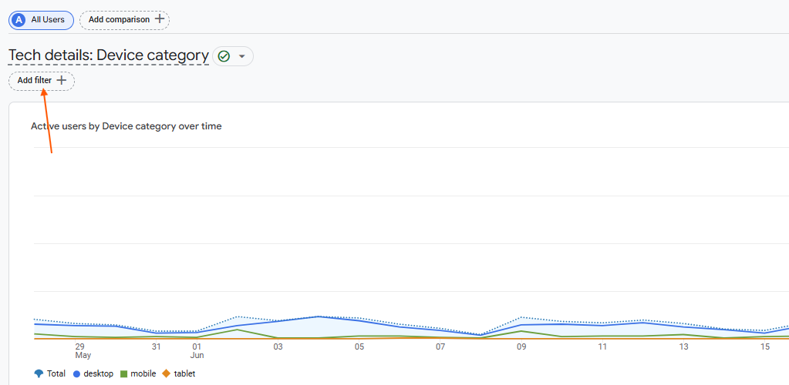Open the All Users comparison chip
Image resolution: width=789 pixels, height=385 pixels.
click(x=41, y=20)
